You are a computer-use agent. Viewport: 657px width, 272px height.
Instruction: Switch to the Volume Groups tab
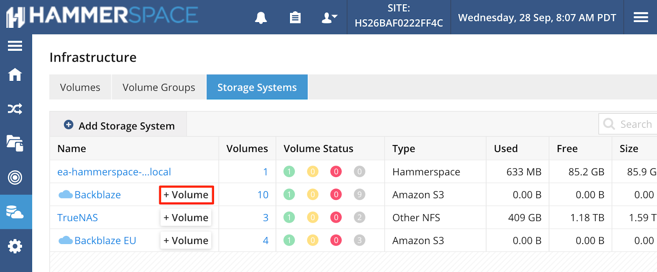pos(159,87)
